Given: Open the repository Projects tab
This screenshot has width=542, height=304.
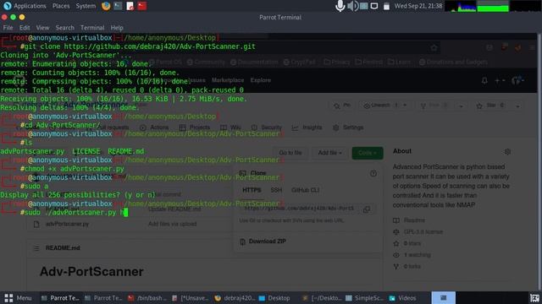Looking at the screenshot, I should [x=195, y=128].
